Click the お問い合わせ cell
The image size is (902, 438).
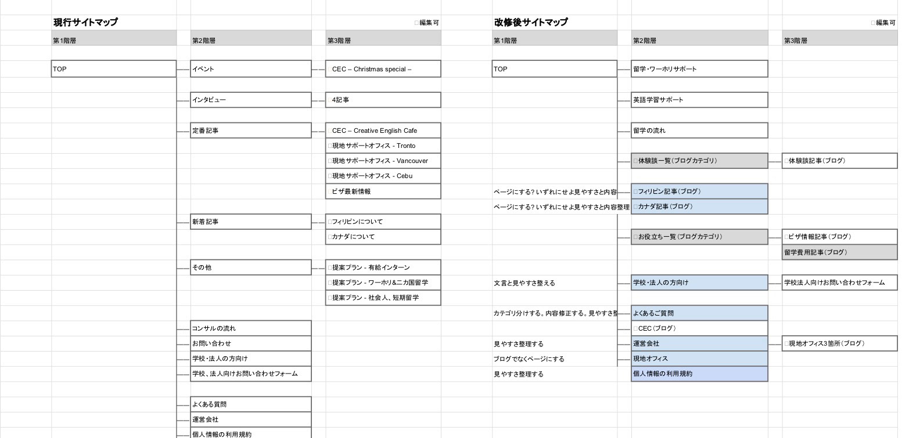click(x=251, y=343)
